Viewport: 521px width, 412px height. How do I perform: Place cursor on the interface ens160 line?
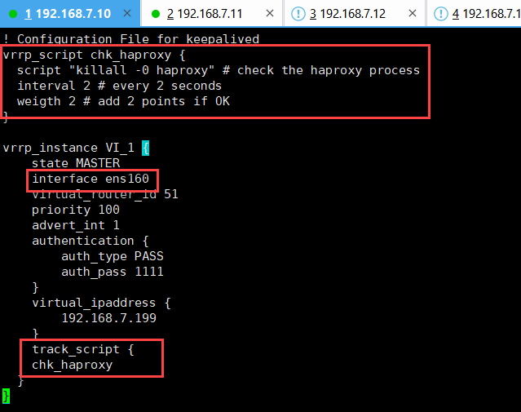(x=91, y=179)
